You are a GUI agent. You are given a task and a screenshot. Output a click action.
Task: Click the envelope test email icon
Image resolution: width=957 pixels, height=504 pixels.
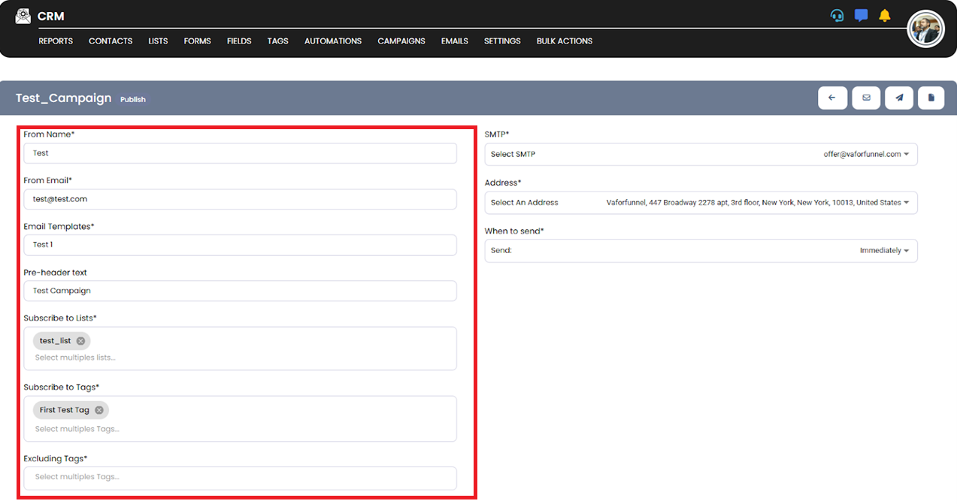(x=866, y=98)
